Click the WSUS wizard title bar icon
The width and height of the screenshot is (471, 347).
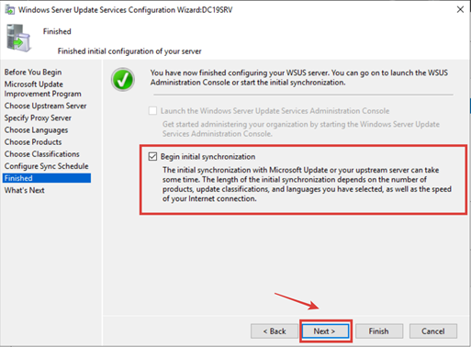tap(9, 10)
